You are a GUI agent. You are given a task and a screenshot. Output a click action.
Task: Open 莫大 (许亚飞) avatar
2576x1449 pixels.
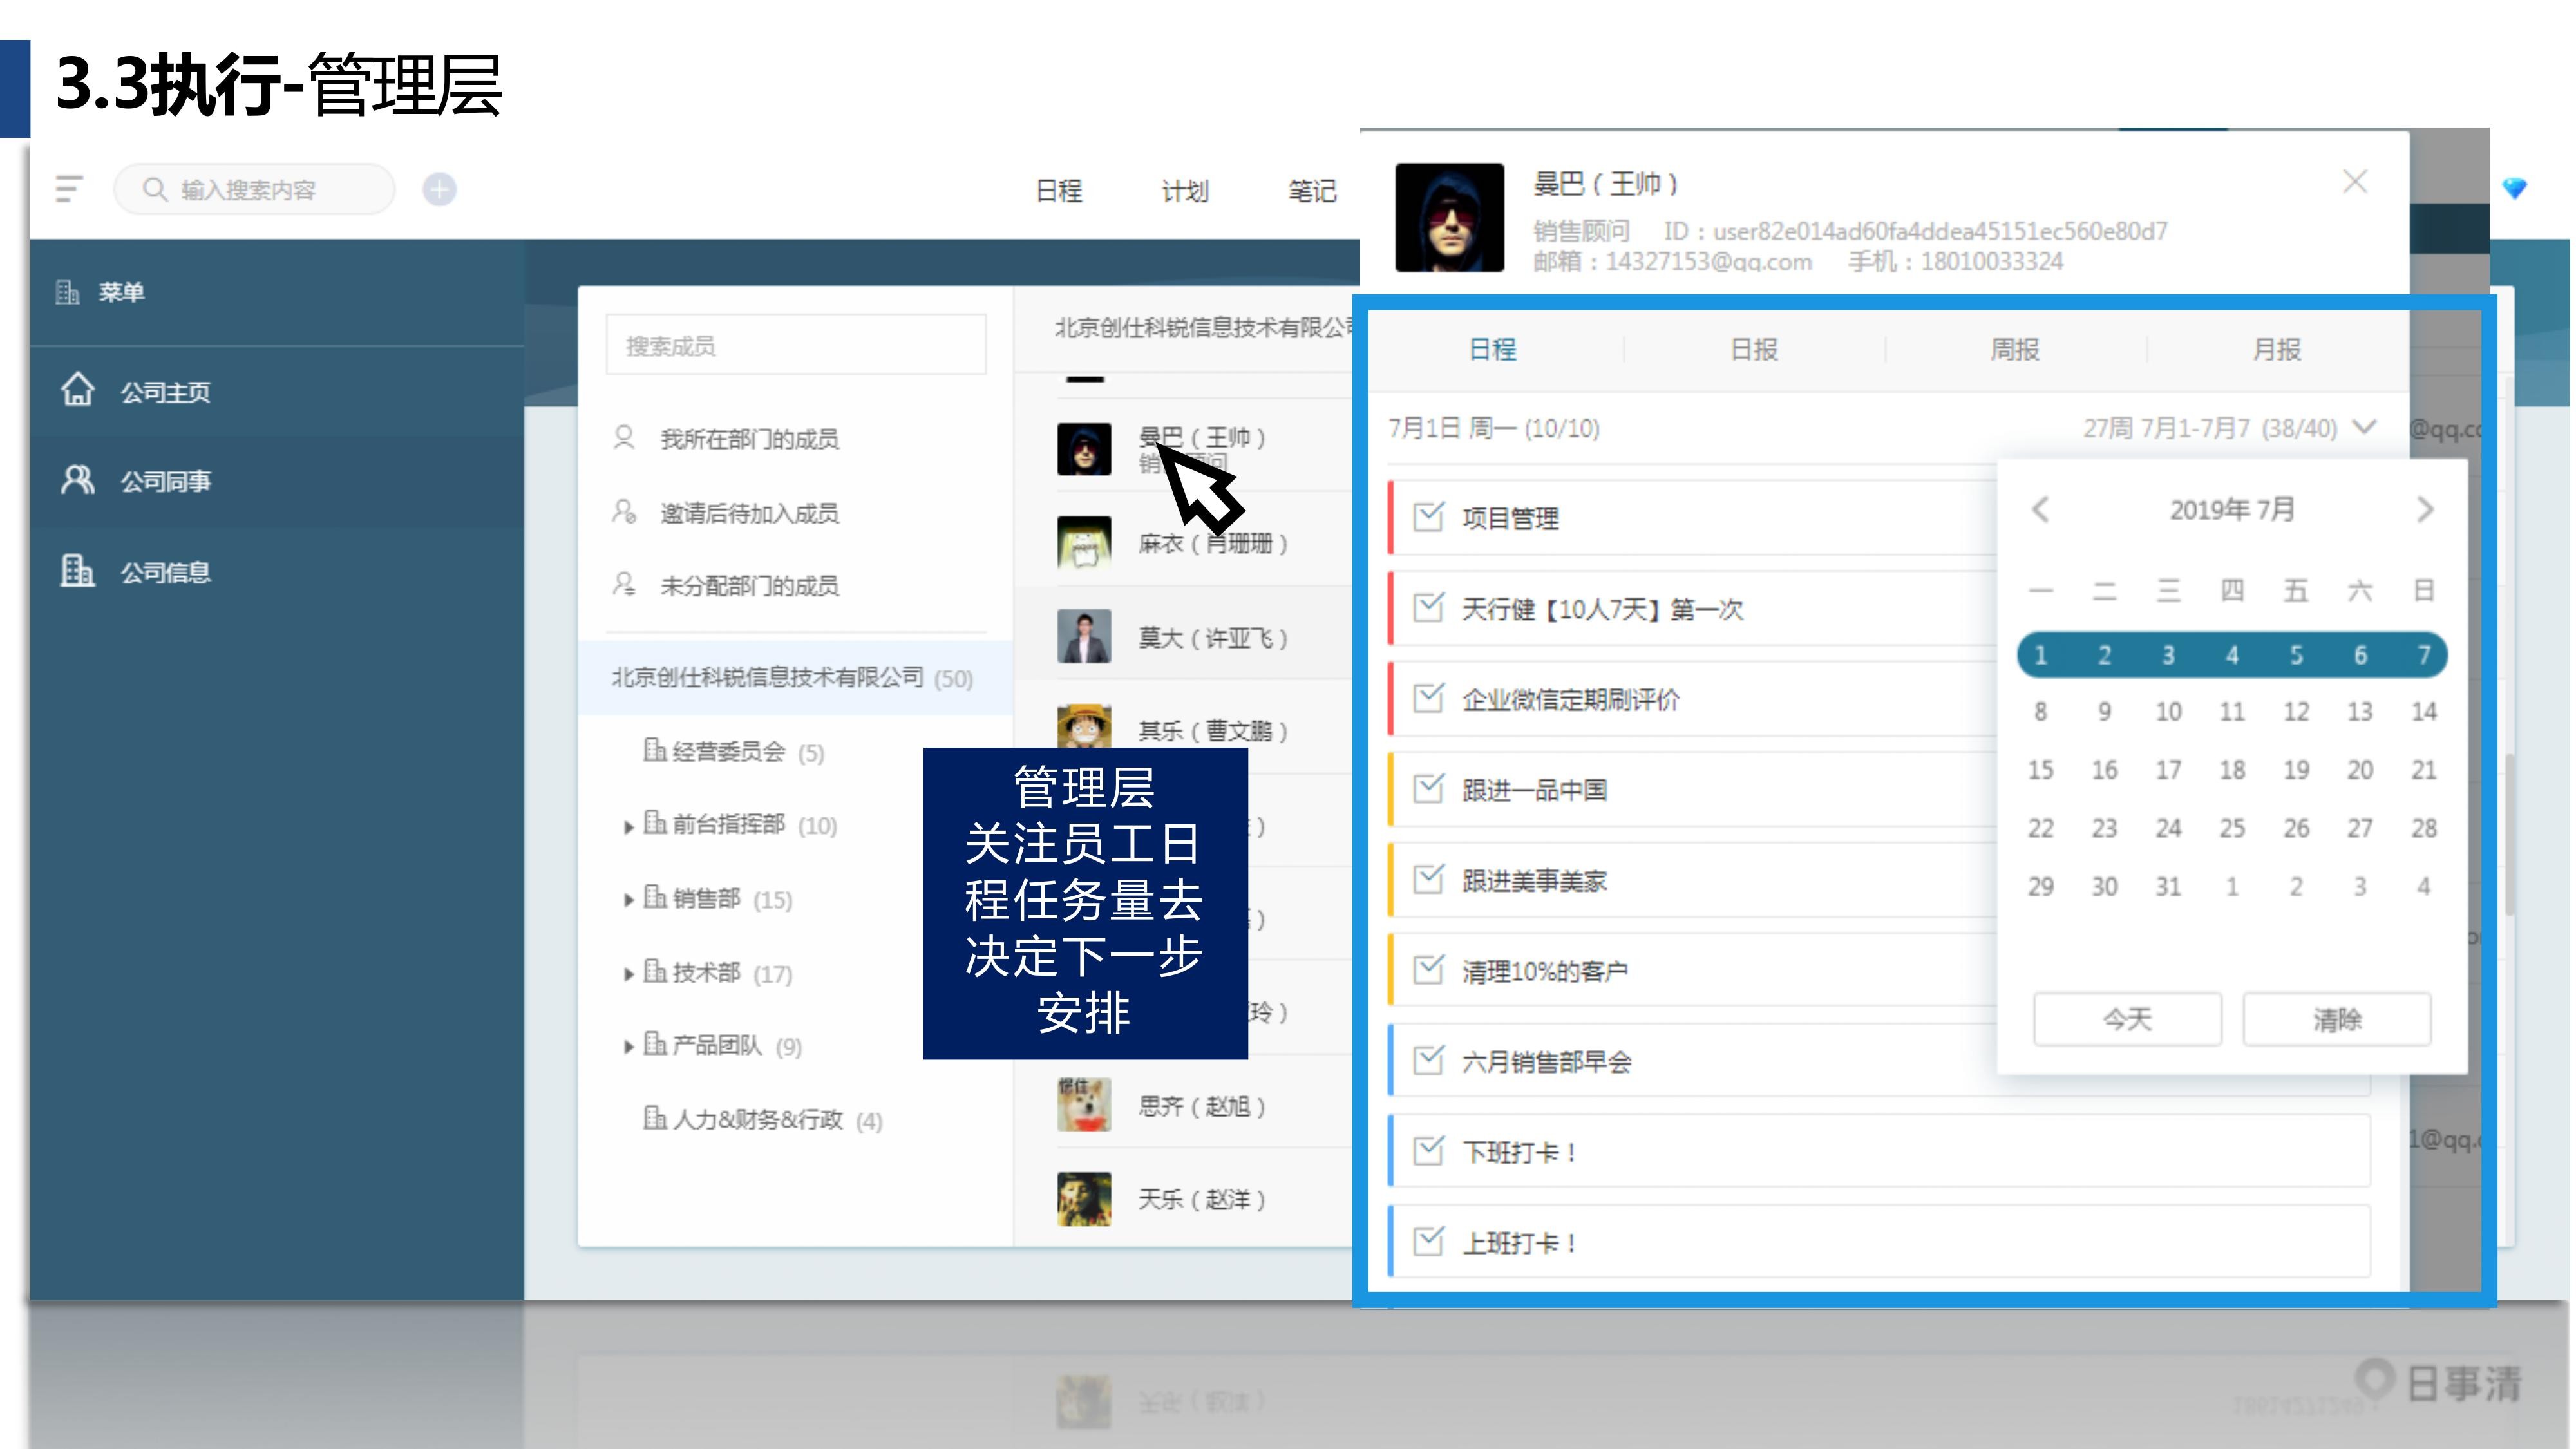(1084, 637)
